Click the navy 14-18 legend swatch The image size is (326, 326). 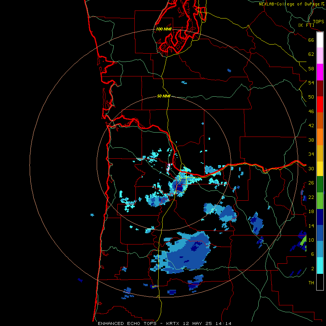tap(320, 217)
